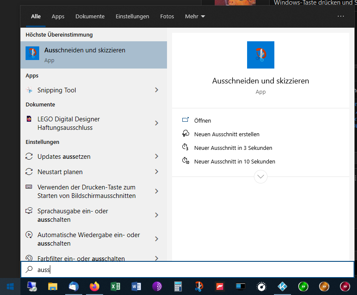
Task: Expand Neustart planen chevron
Action: [157, 172]
